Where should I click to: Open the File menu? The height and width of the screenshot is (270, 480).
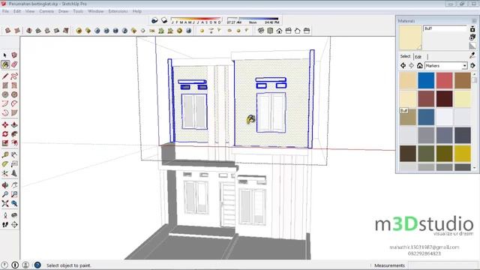click(x=5, y=11)
